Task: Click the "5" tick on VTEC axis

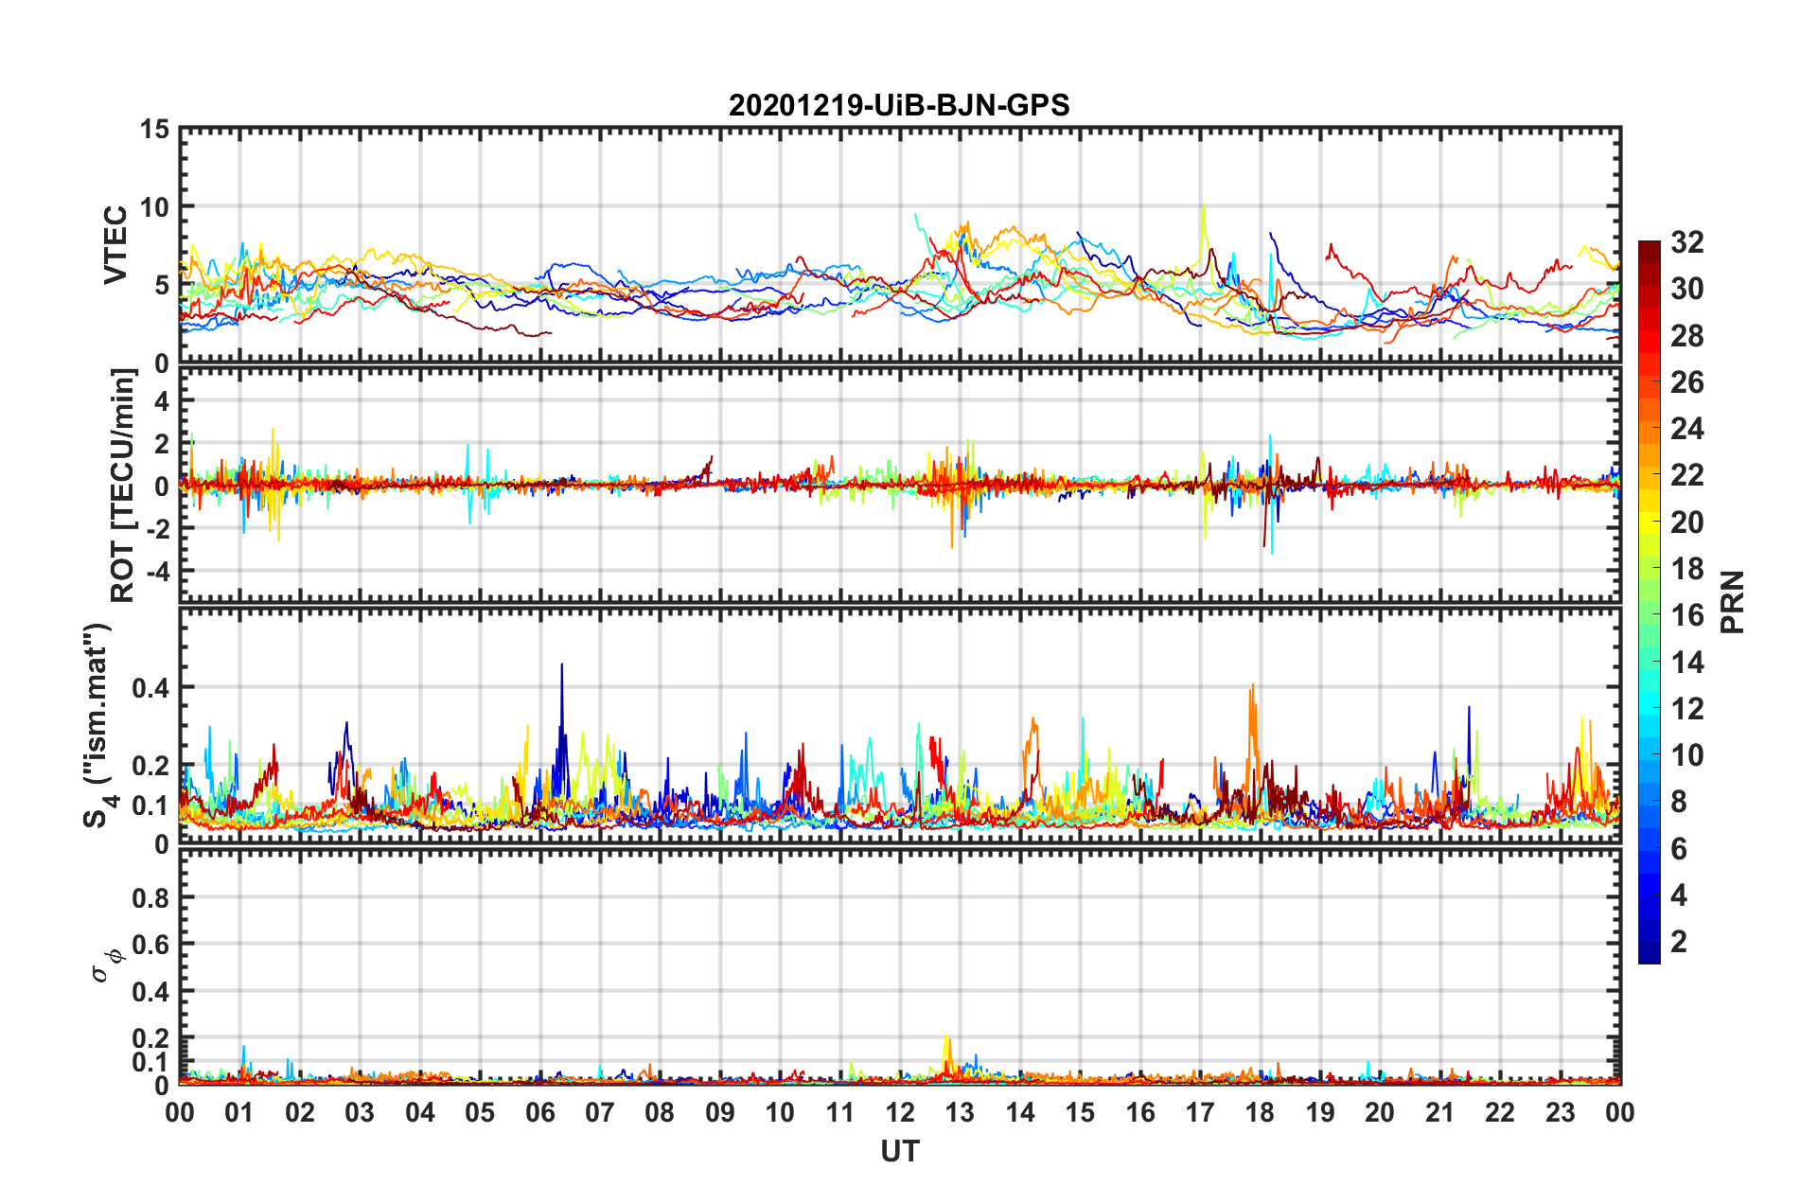Action: tap(162, 285)
